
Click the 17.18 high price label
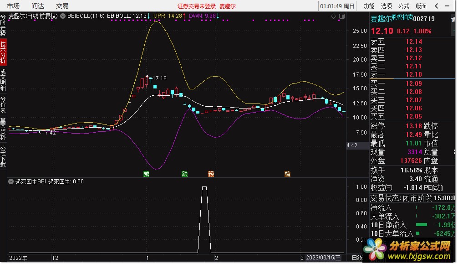coord(159,78)
